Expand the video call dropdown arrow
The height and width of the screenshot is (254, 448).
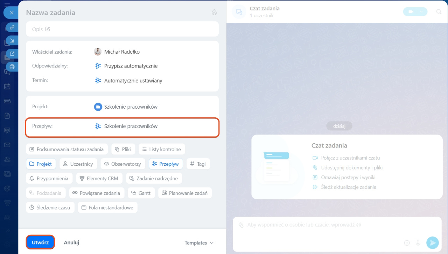click(421, 12)
